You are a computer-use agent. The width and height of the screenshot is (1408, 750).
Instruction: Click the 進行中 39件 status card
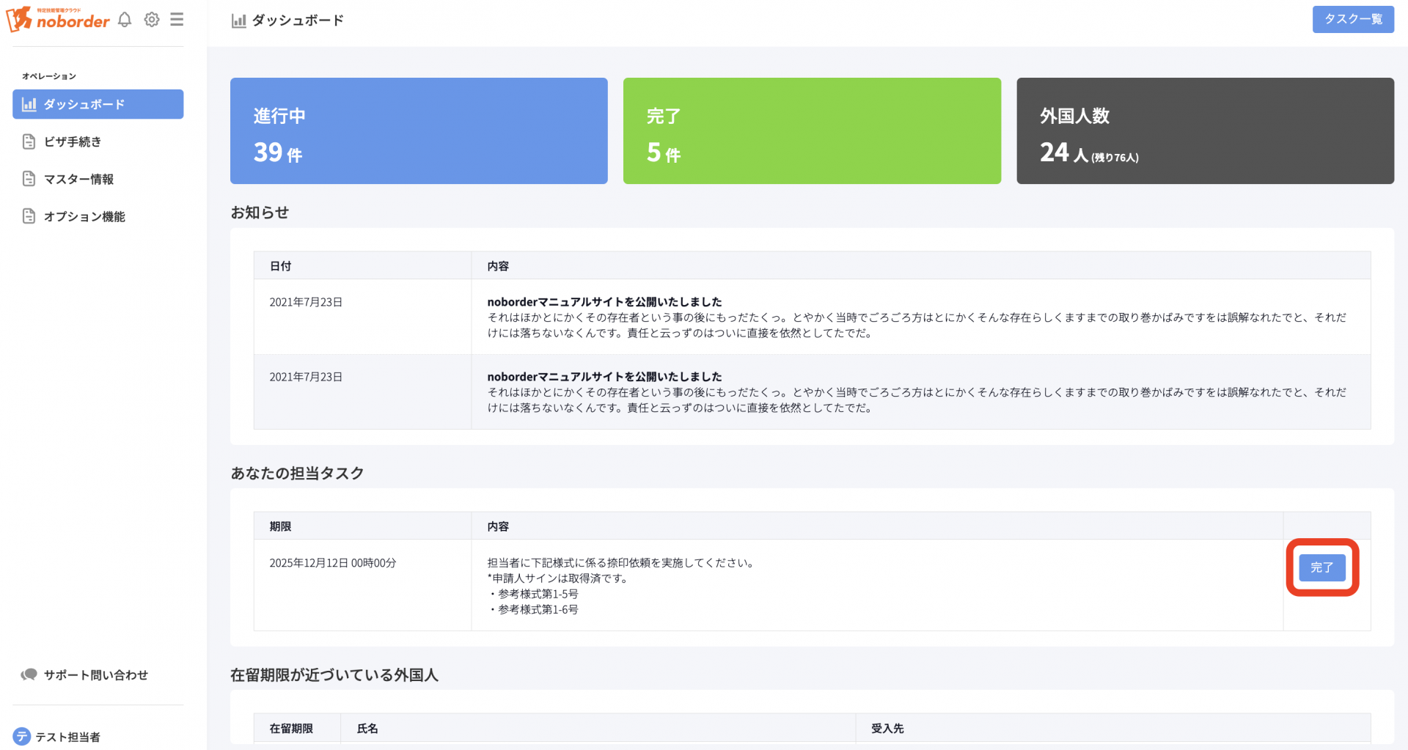pyautogui.click(x=419, y=130)
